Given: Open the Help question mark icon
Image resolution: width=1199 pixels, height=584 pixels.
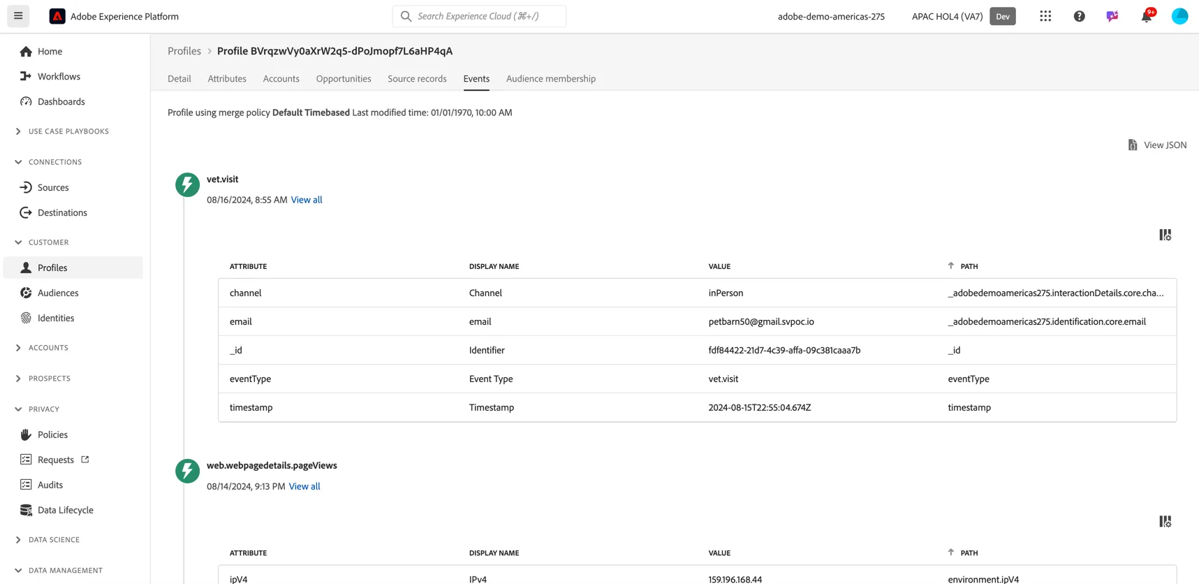Looking at the screenshot, I should click(1079, 16).
